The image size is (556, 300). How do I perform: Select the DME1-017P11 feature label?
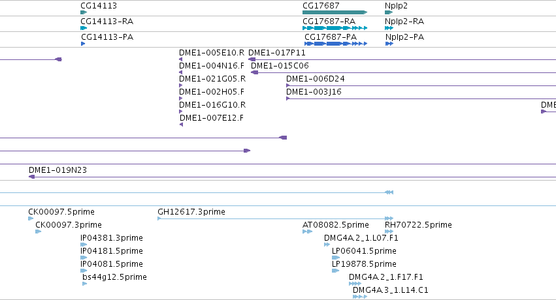coord(276,53)
